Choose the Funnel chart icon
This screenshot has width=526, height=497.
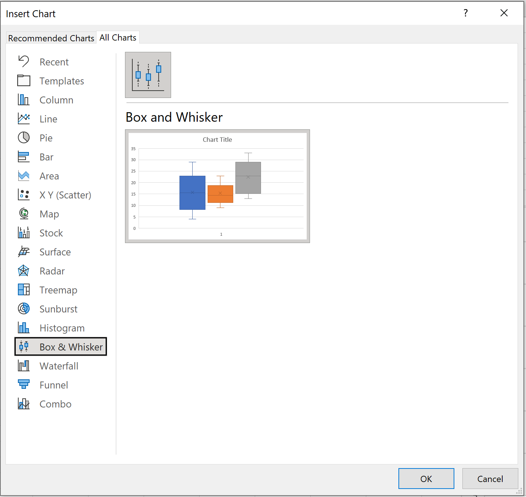(x=24, y=384)
